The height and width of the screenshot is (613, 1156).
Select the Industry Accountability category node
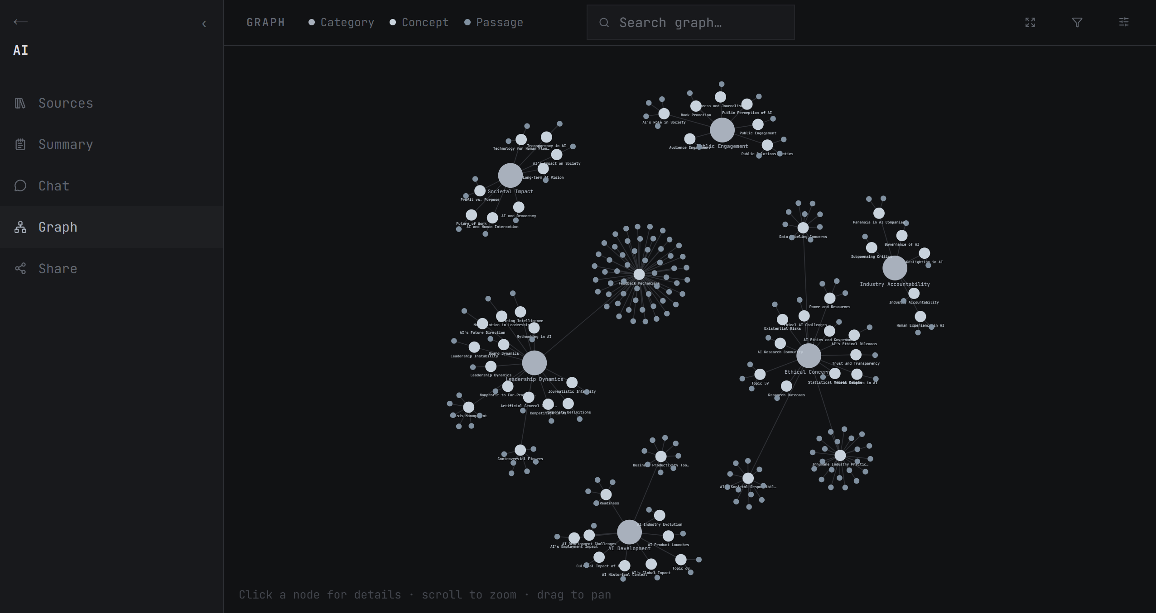click(895, 268)
